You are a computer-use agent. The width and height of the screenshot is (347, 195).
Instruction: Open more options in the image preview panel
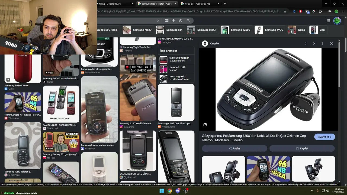(x=323, y=44)
